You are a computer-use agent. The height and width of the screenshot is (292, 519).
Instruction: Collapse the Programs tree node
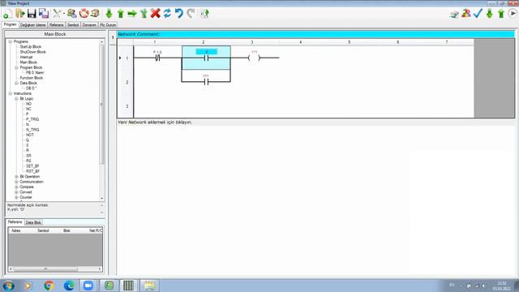coord(11,41)
